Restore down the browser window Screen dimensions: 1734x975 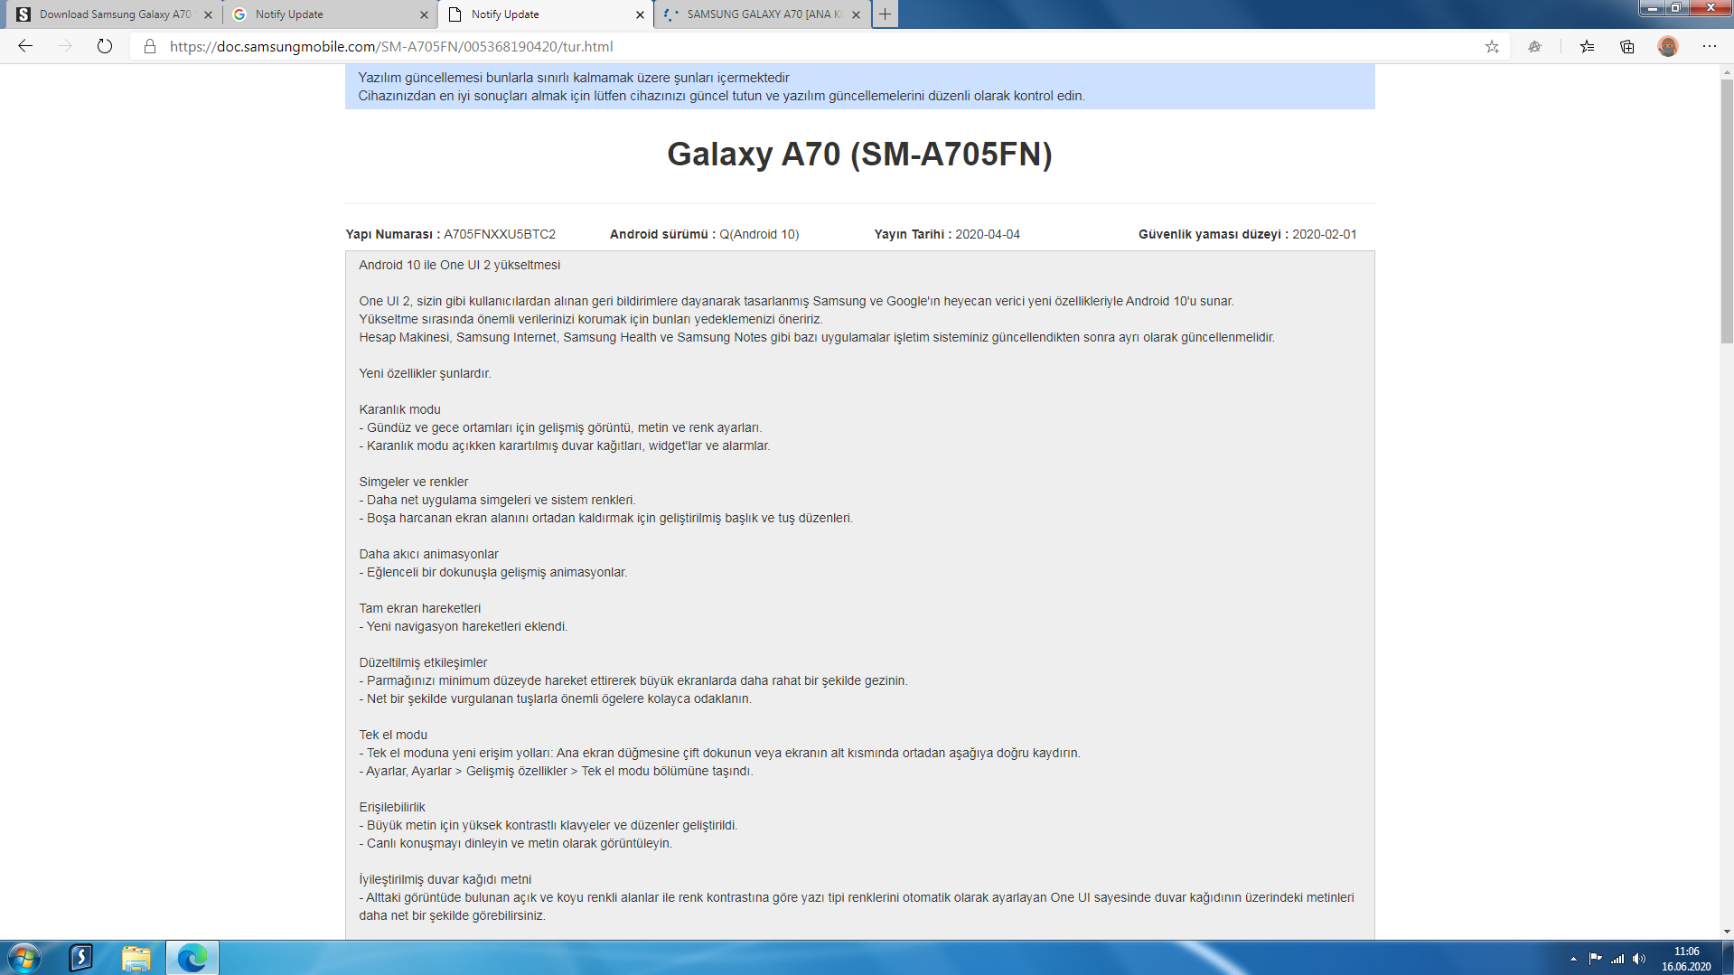1676,8
